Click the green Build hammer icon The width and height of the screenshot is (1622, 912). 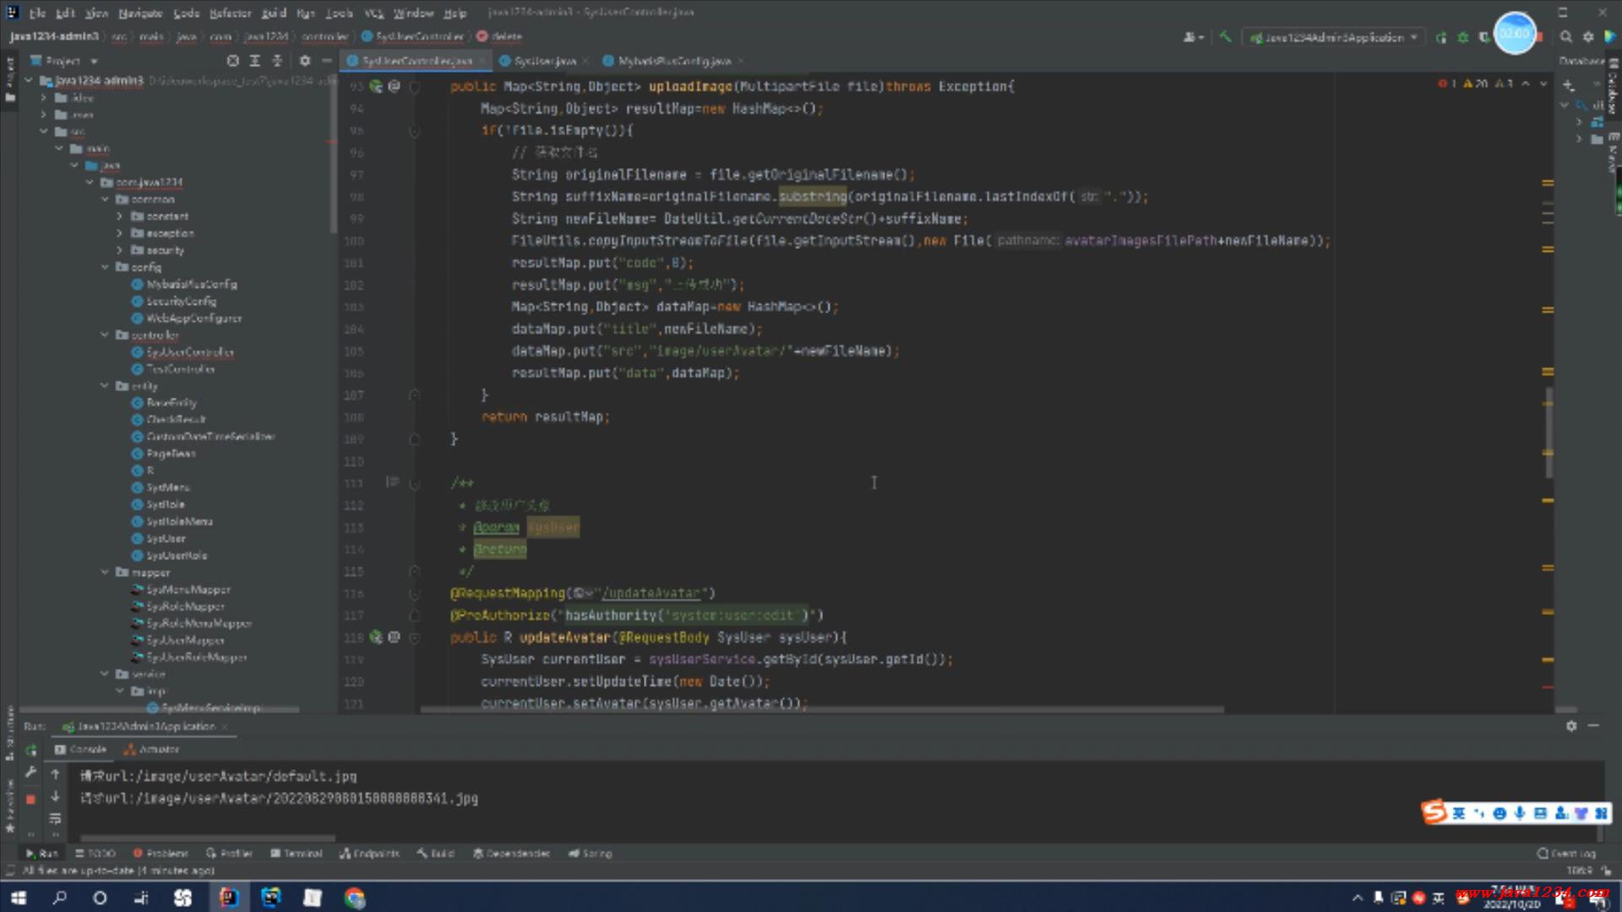pos(1225,37)
